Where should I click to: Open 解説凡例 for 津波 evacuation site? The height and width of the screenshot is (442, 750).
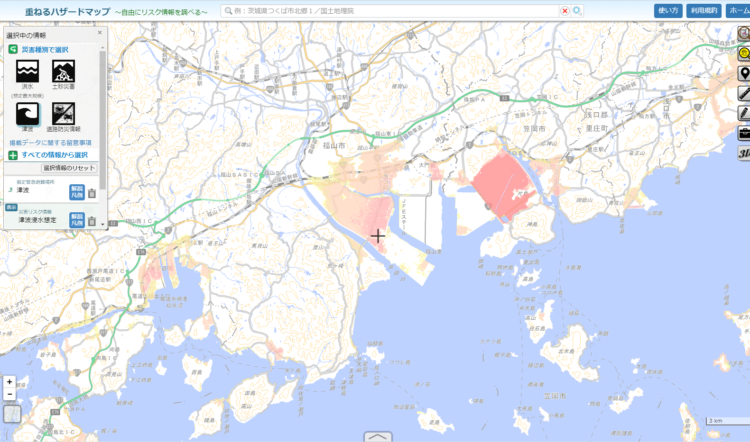pos(77,192)
